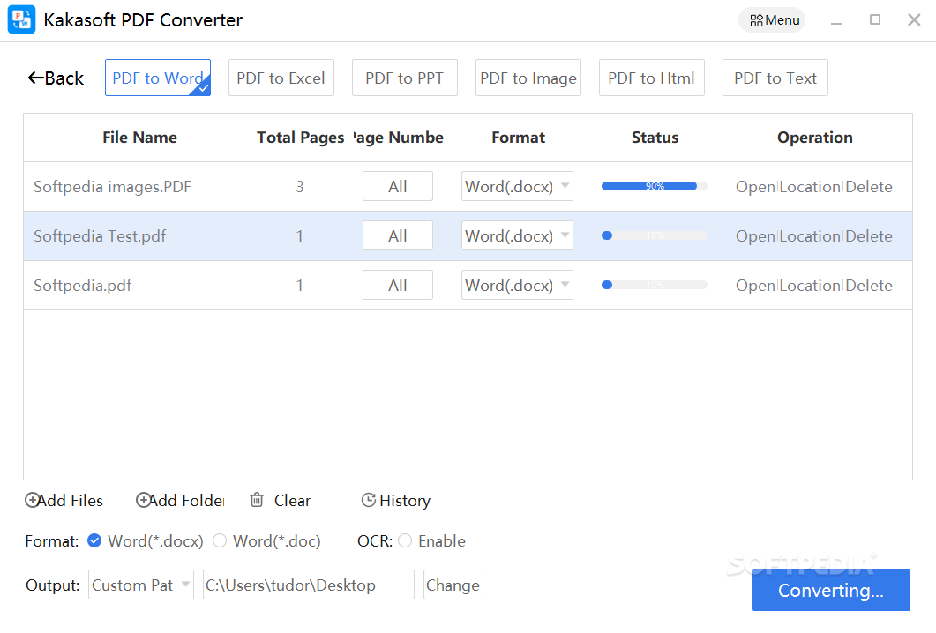The width and height of the screenshot is (936, 633).
Task: Open Location of Softpedia images.PDF
Action: click(x=810, y=187)
